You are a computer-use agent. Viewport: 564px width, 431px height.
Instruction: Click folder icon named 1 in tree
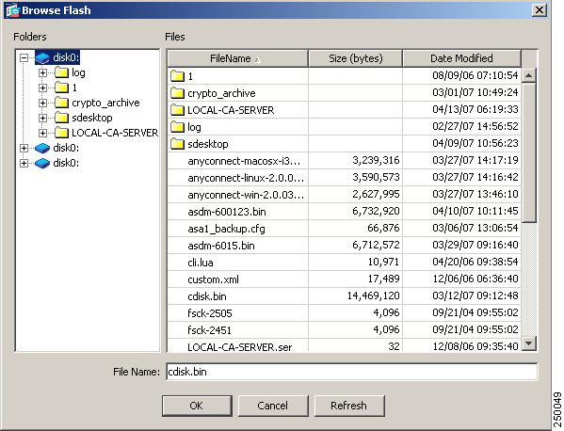(61, 88)
